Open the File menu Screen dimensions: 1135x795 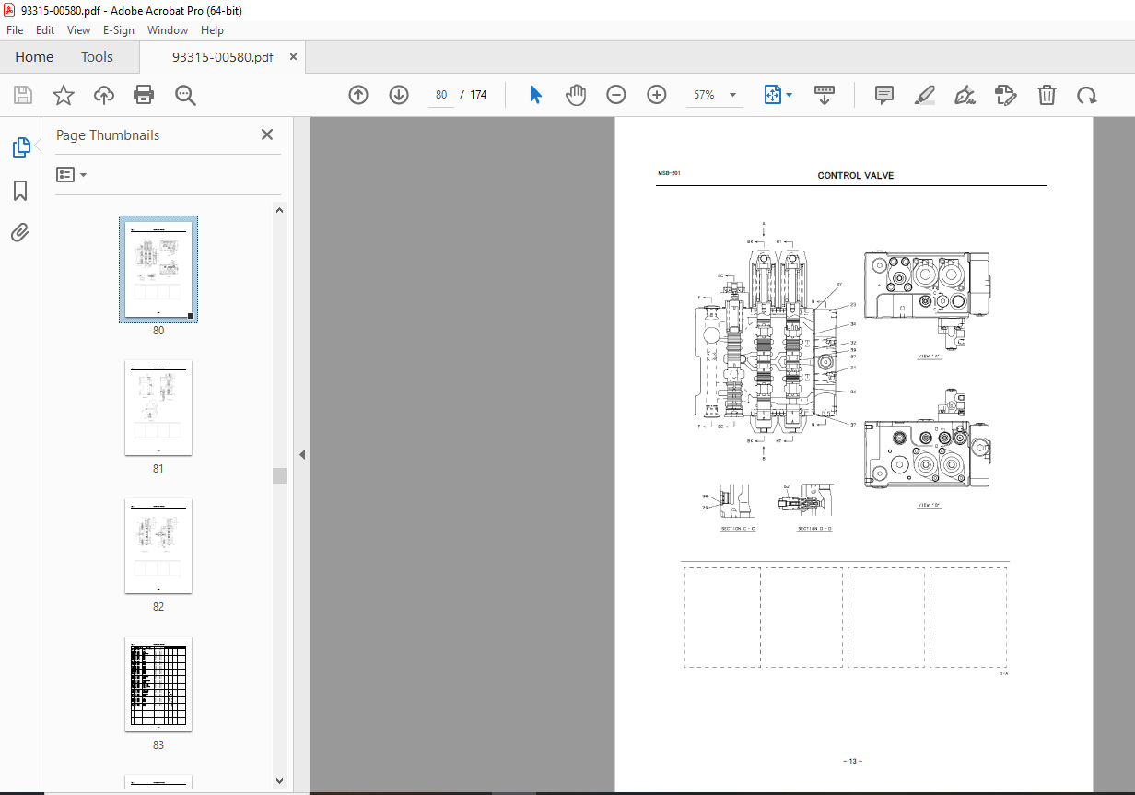15,30
